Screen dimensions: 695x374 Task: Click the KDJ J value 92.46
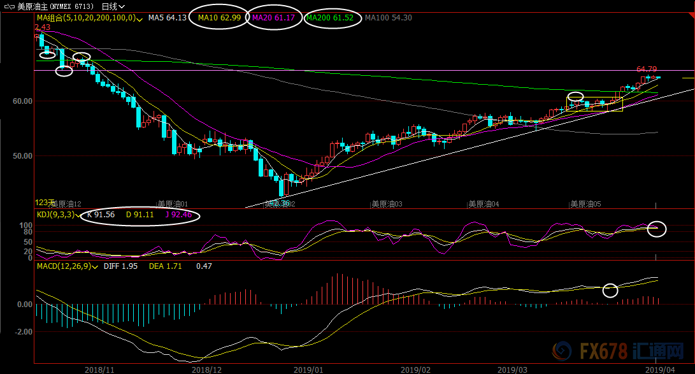pyautogui.click(x=178, y=215)
